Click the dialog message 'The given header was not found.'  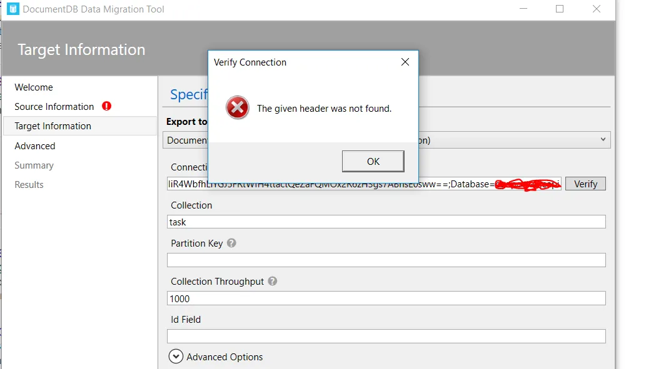click(x=324, y=109)
